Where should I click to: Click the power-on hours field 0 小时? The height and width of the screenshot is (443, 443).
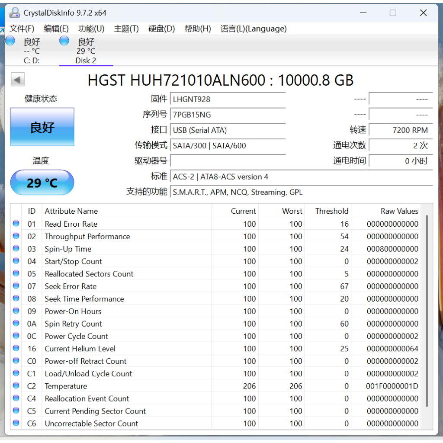click(401, 161)
